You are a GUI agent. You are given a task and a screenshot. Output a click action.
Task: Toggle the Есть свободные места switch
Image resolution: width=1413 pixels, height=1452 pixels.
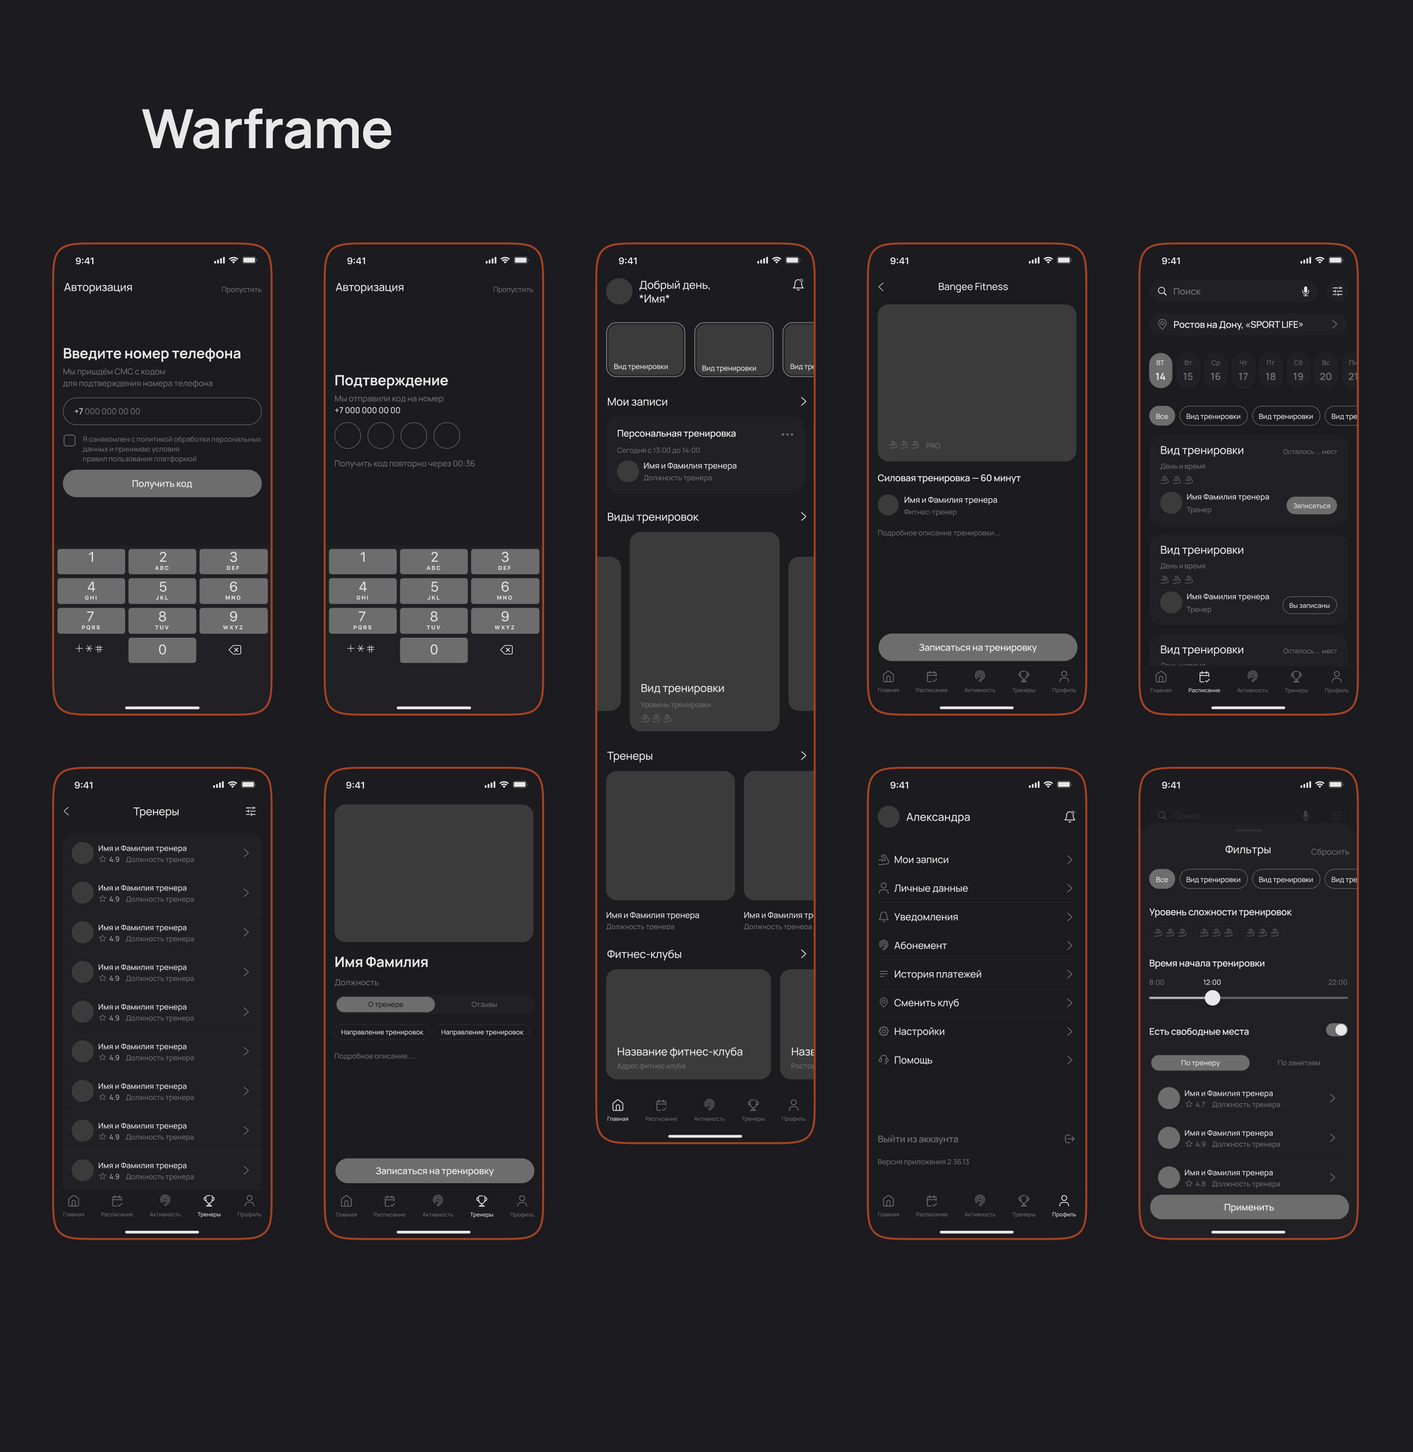pyautogui.click(x=1336, y=1030)
